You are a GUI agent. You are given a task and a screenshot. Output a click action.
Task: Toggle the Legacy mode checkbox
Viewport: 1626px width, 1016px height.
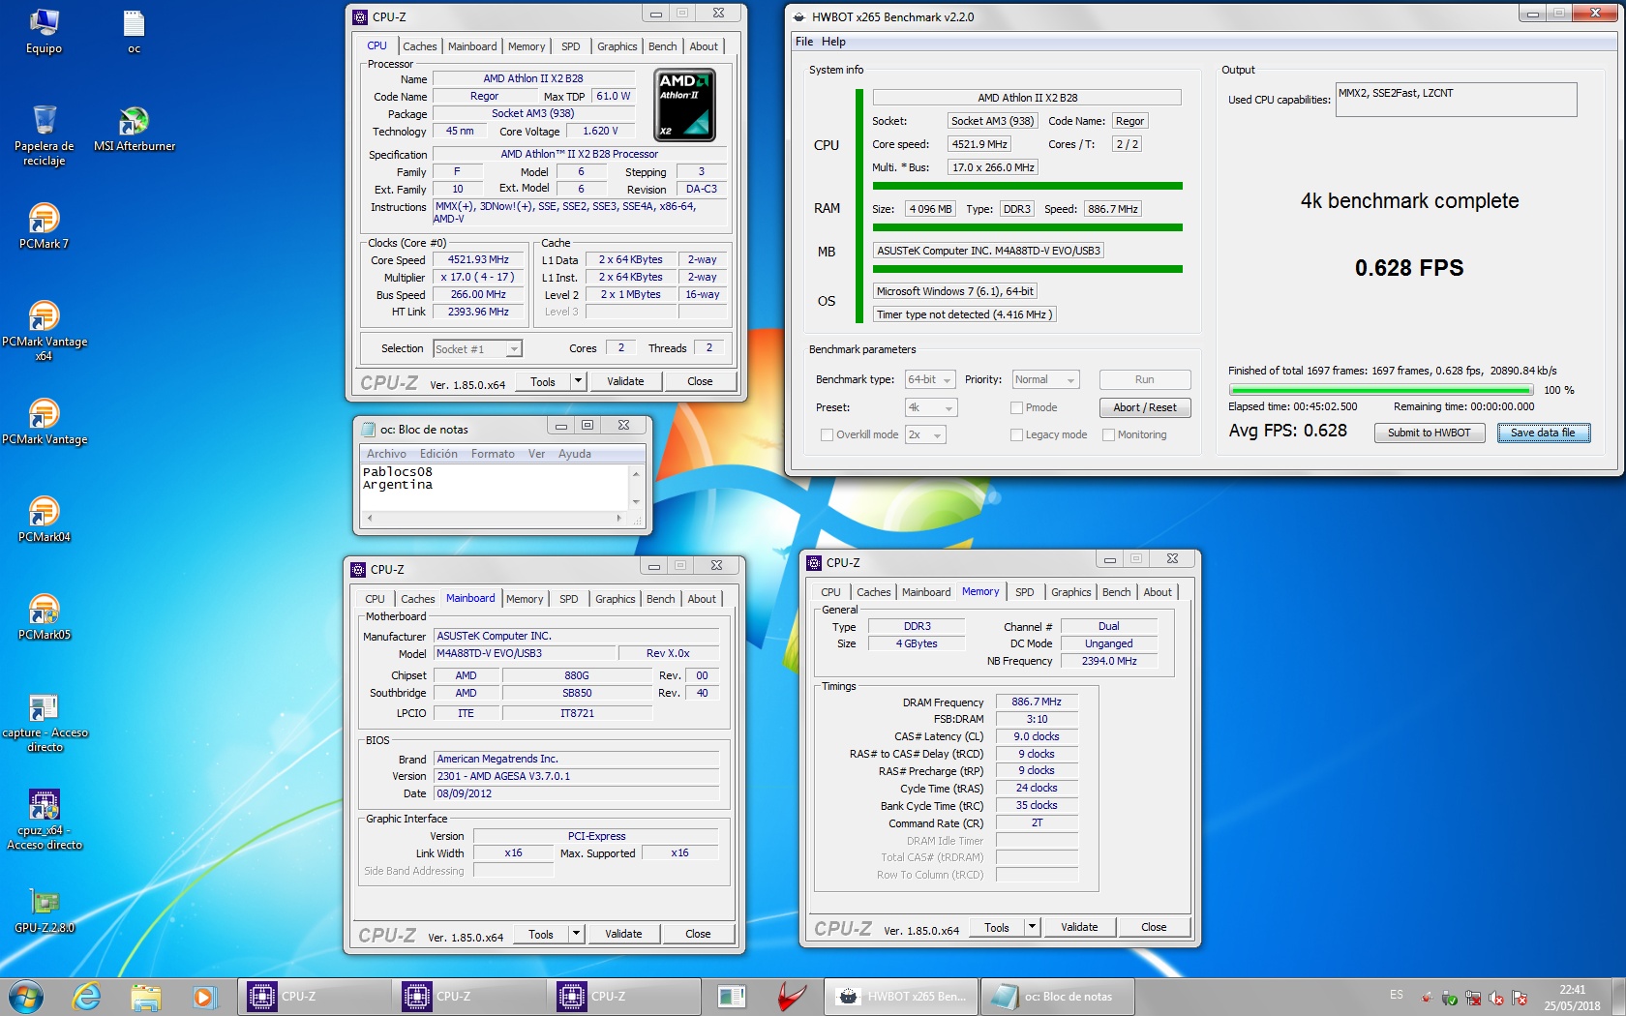pos(1016,434)
